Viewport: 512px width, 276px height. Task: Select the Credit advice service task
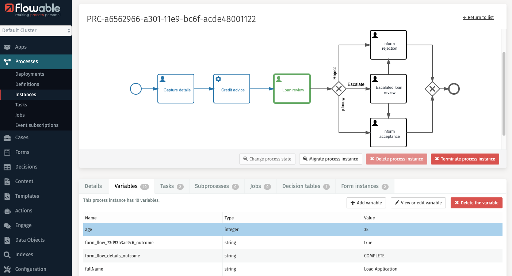click(x=232, y=89)
